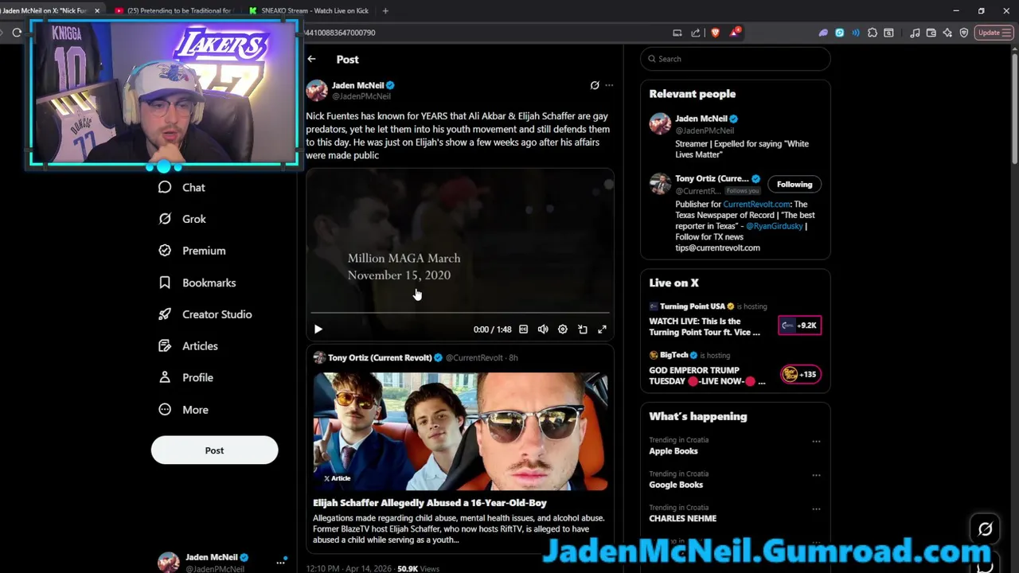
Task: Click the video progress bar
Action: (460, 314)
